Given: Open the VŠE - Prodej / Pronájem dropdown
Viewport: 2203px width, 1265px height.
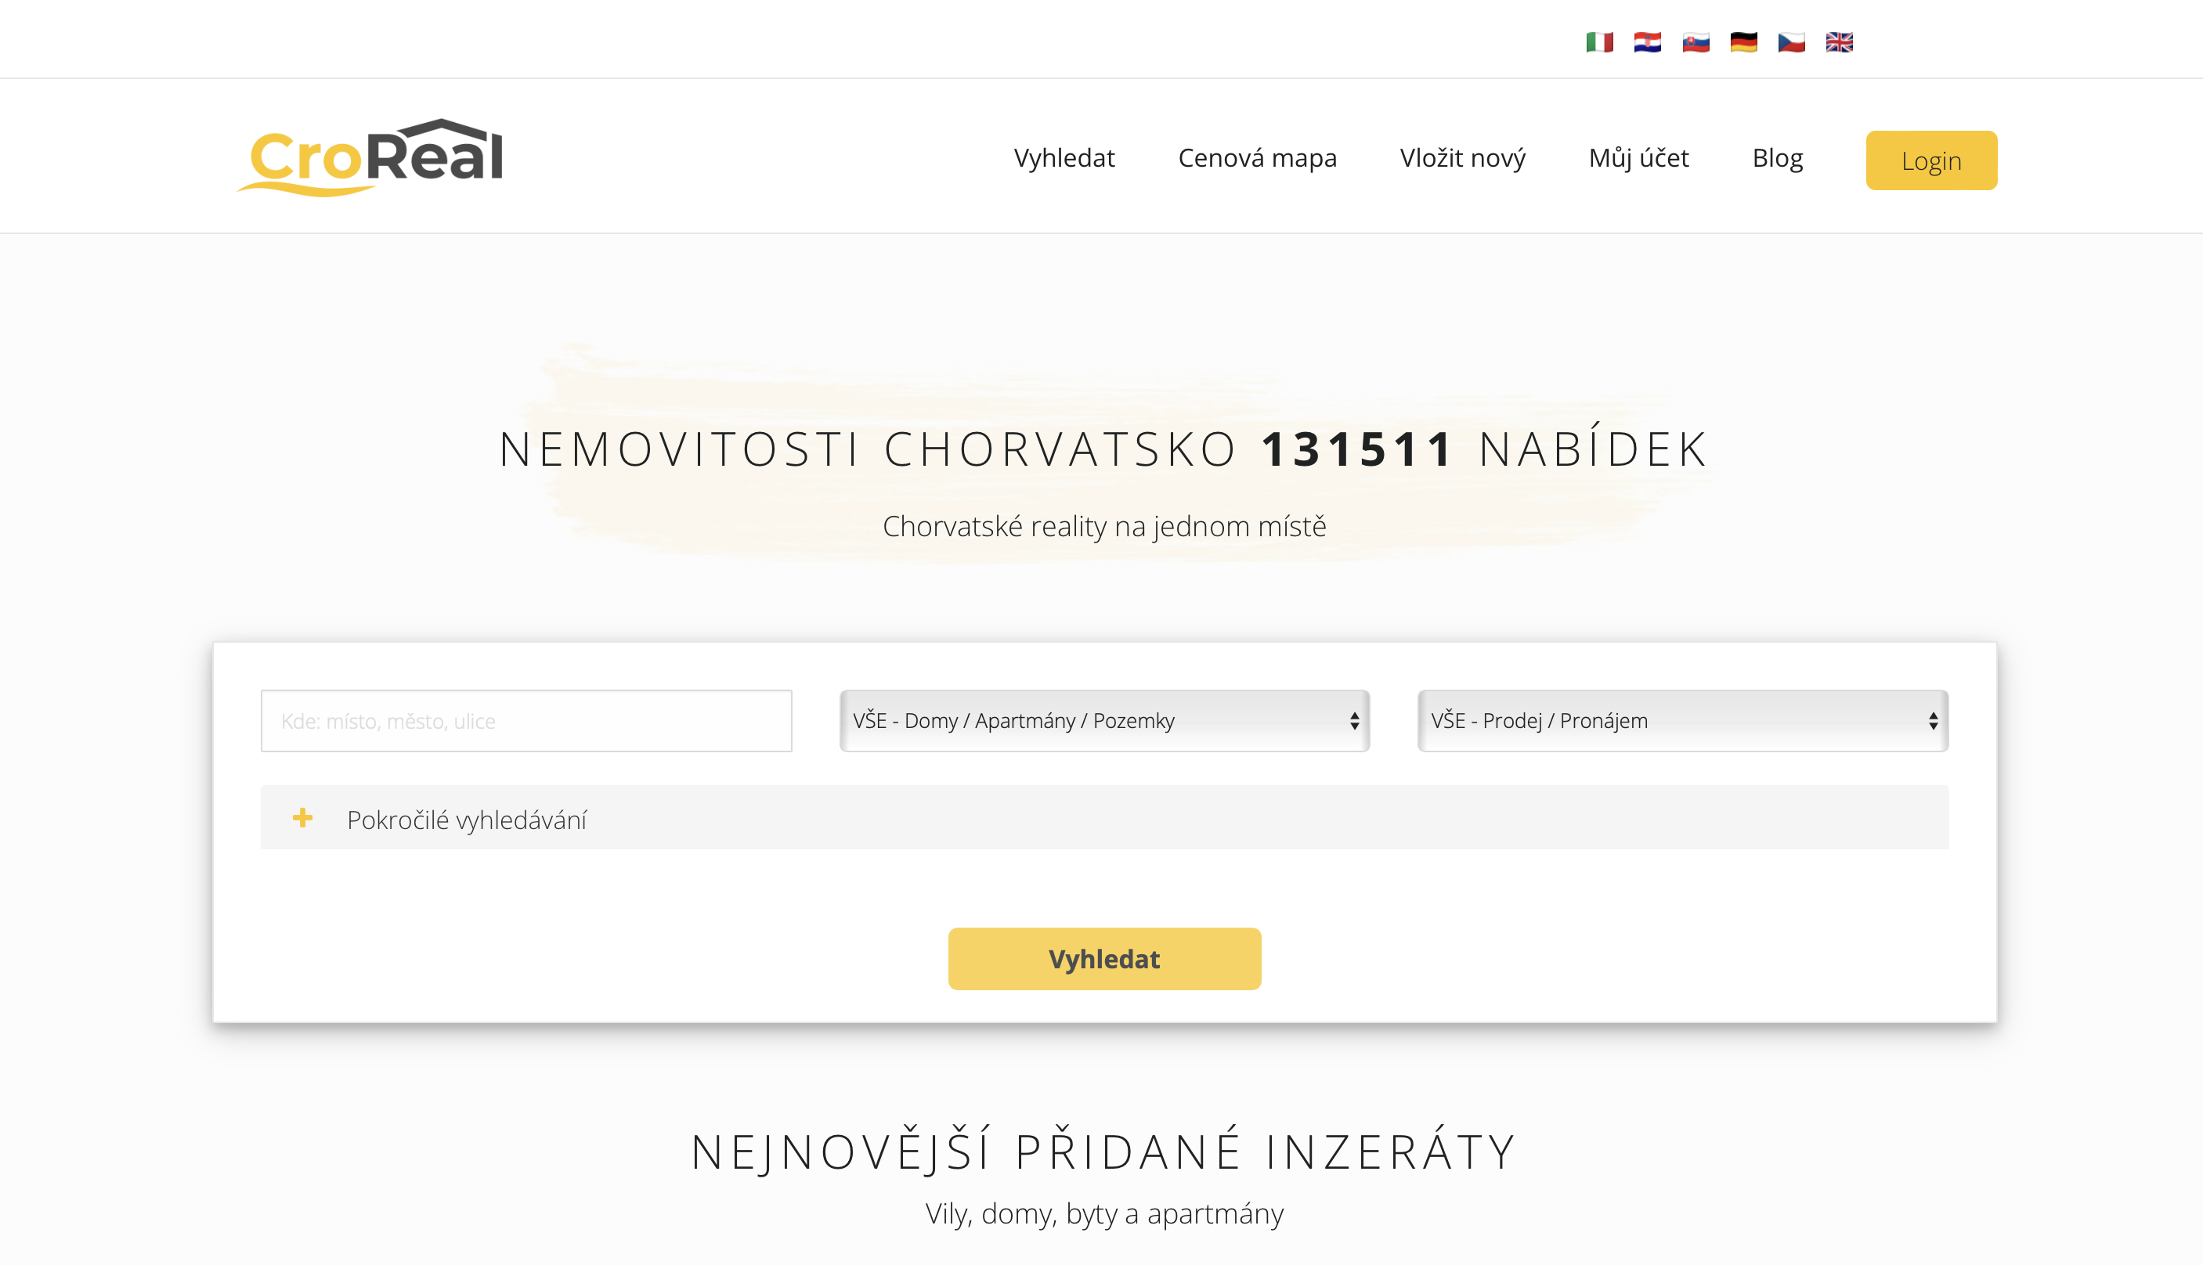Looking at the screenshot, I should point(1682,720).
